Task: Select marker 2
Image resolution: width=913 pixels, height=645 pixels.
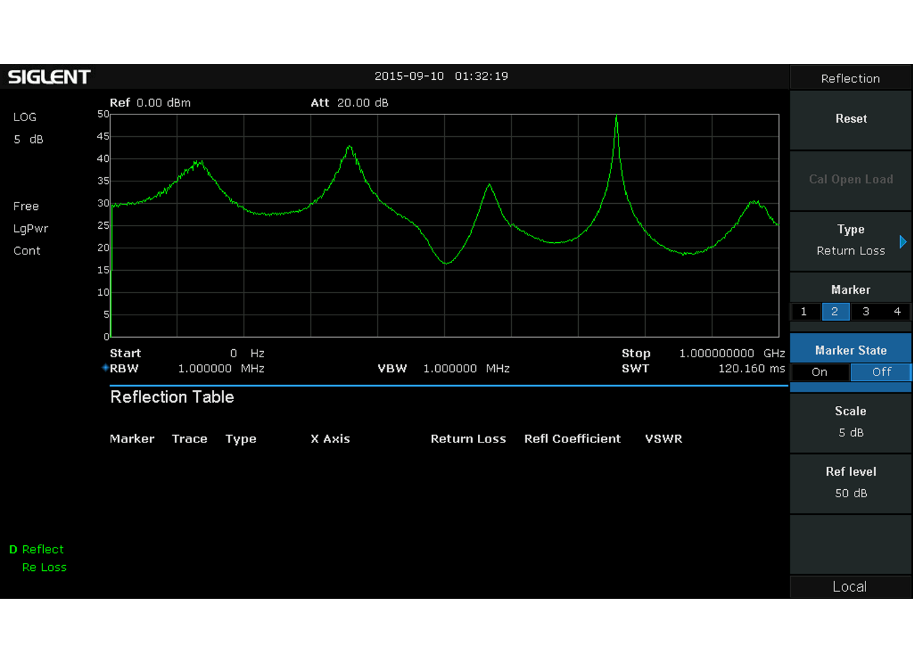Action: click(x=835, y=312)
